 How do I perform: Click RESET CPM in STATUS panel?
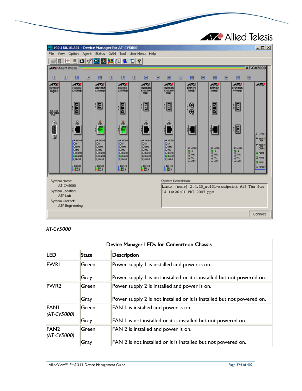(x=261, y=139)
